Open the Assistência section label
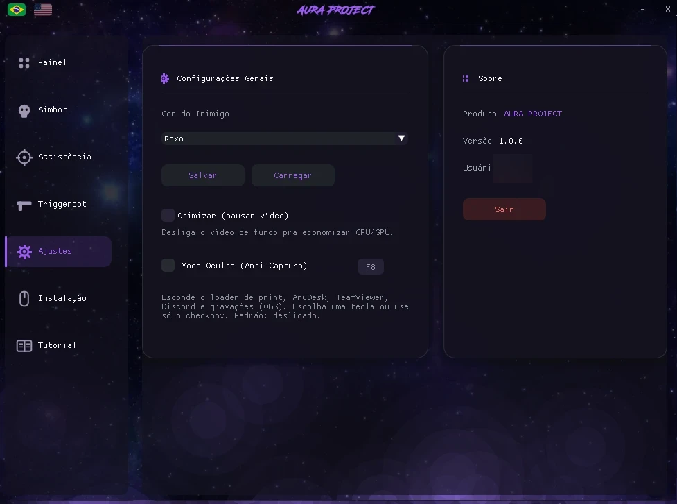This screenshot has height=504, width=677. [x=64, y=157]
